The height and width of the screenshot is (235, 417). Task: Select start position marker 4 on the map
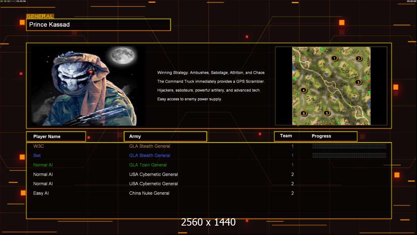pos(304,90)
